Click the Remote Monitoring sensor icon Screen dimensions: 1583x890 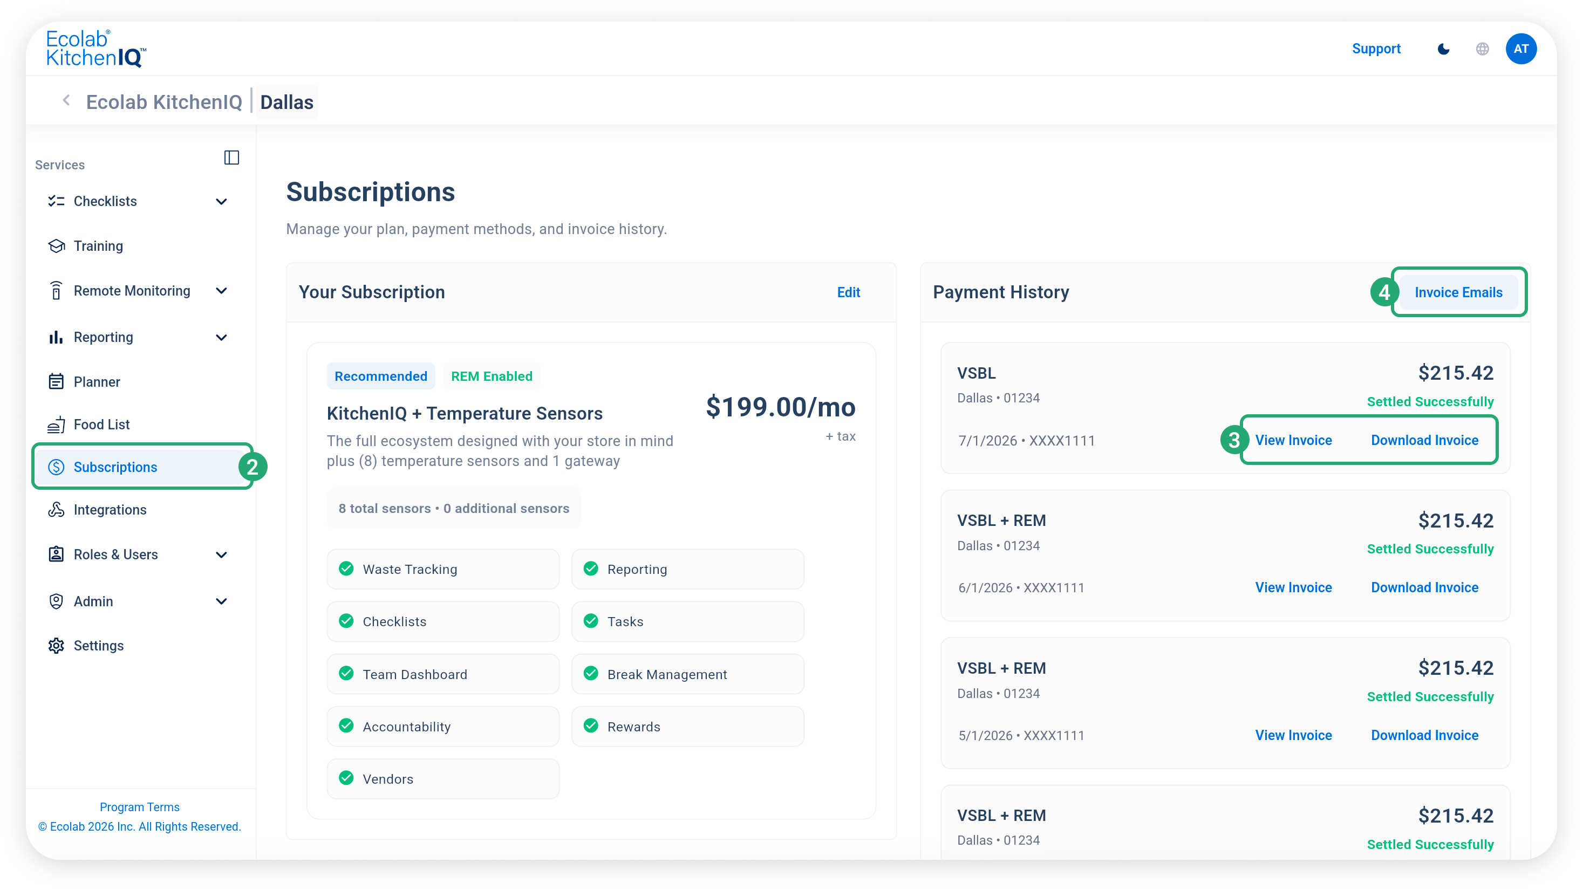click(x=57, y=291)
